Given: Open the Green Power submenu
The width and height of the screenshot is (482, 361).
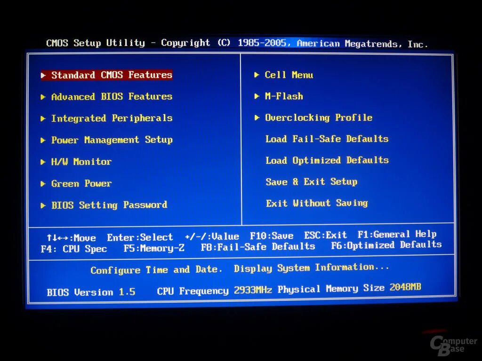Looking at the screenshot, I should click(81, 183).
